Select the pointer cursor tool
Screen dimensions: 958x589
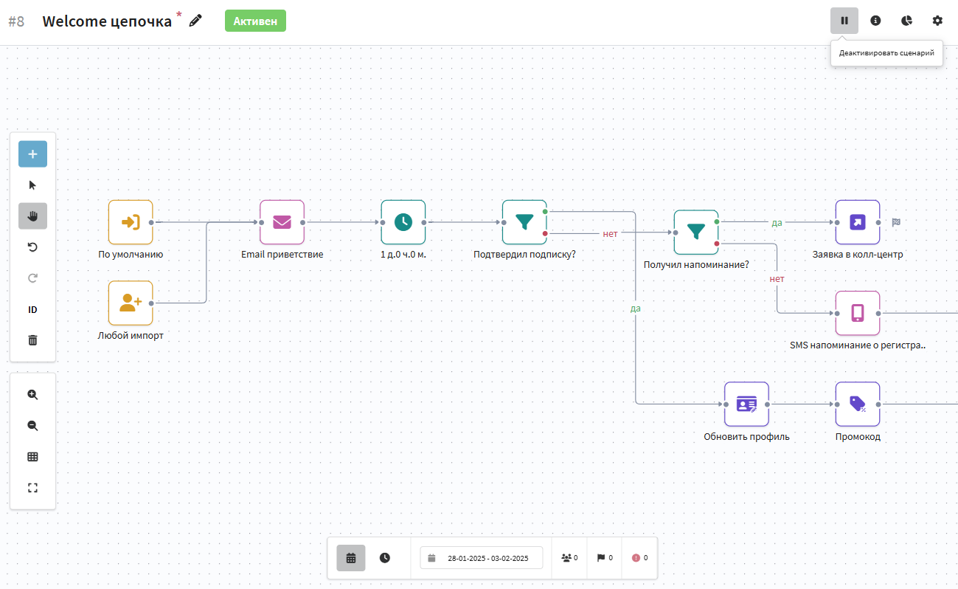[32, 185]
